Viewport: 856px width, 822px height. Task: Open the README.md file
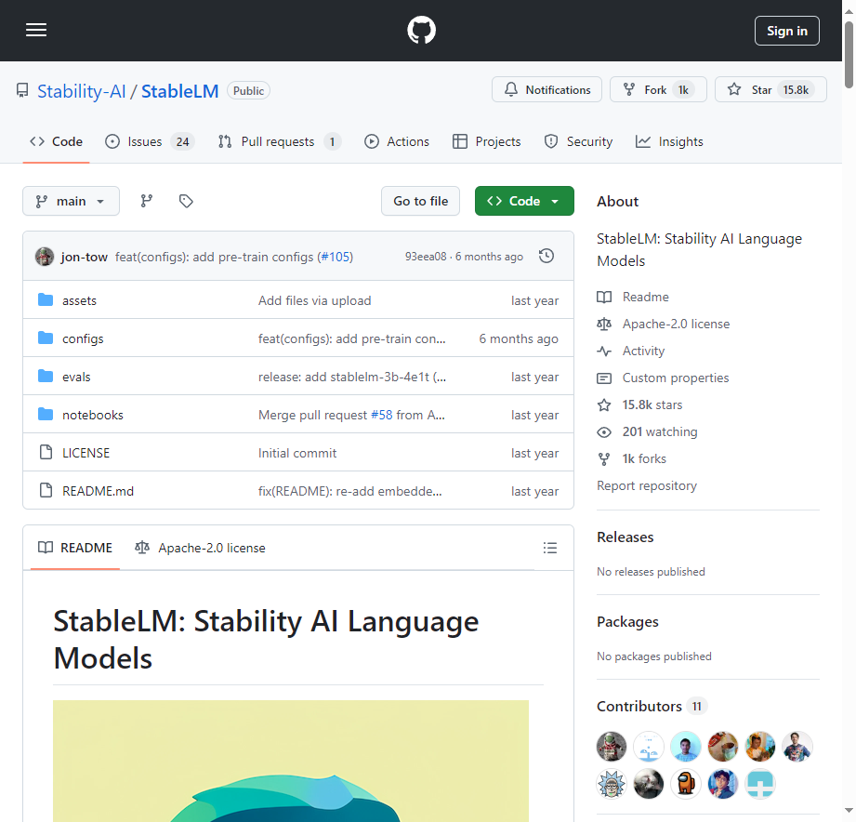click(98, 491)
